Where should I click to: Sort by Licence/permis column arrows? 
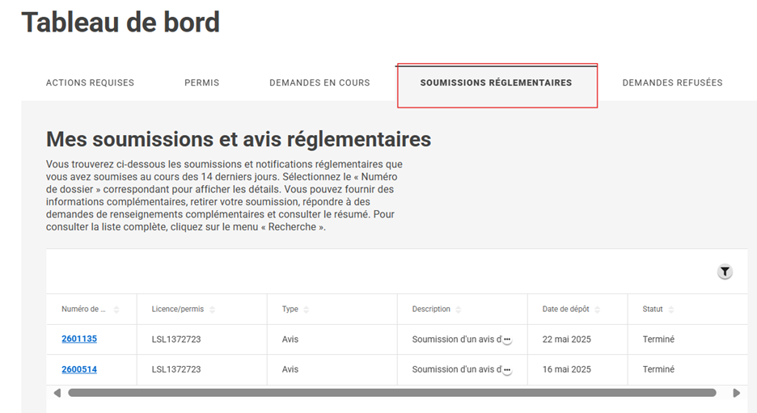(x=213, y=310)
